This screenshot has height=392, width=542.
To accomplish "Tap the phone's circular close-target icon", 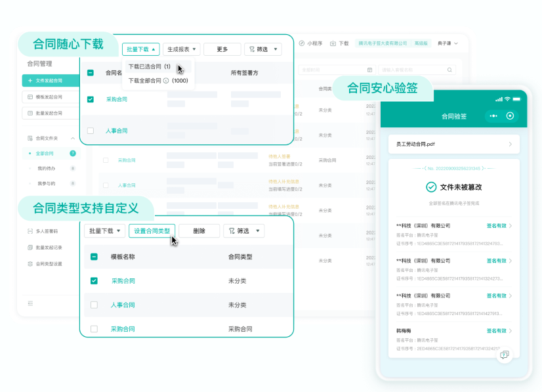I will point(510,116).
